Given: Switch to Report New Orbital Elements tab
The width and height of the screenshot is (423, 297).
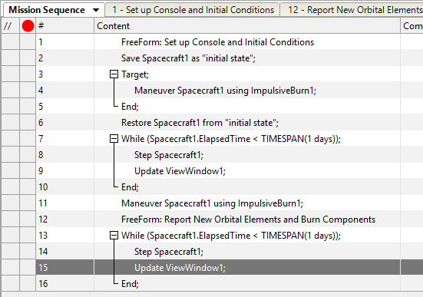Looking at the screenshot, I should (352, 10).
